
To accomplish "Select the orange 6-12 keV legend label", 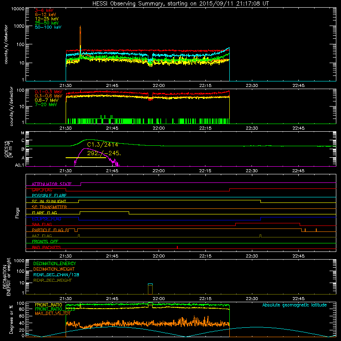I will click(x=46, y=14).
